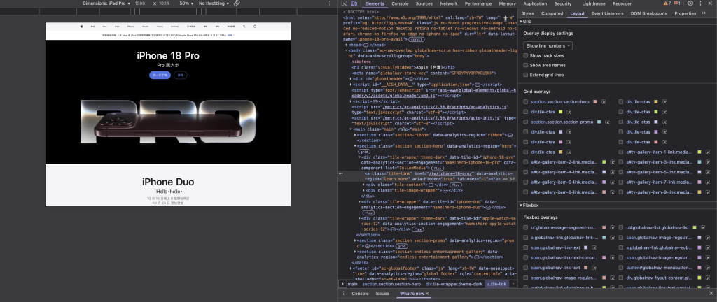Enable Show area names checkbox
Image resolution: width=717 pixels, height=302 pixels.
(526, 65)
